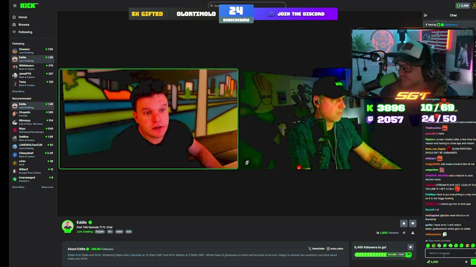Image resolution: width=476 pixels, height=267 pixels.
Task: Open the 3,486 Kick points balance
Action: pyautogui.click(x=463, y=6)
